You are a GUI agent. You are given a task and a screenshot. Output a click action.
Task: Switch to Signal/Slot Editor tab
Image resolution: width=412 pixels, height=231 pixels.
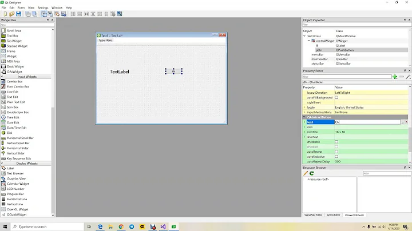pos(313,215)
